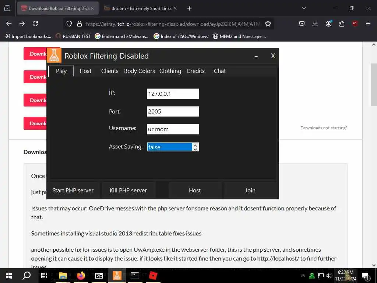Open the Firefox downloads panel
377x283 pixels.
tap(315, 24)
